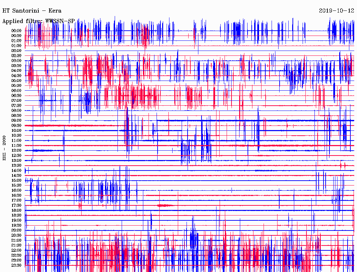
Task: Select the 14:00 time label
Action: (x=16, y=171)
